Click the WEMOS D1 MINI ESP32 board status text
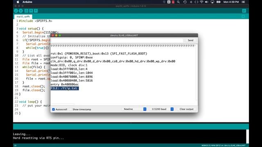The image size is (262, 147). point(224,145)
